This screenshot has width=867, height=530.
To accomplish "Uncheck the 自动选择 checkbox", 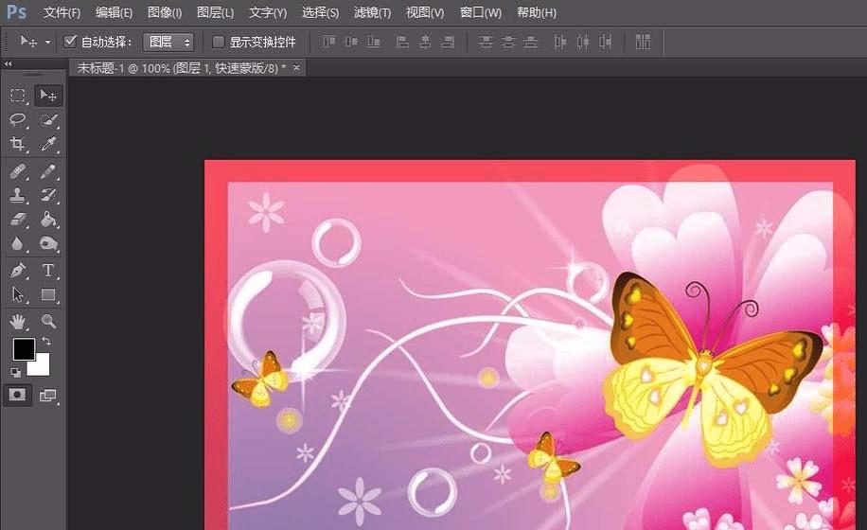I will click(70, 42).
